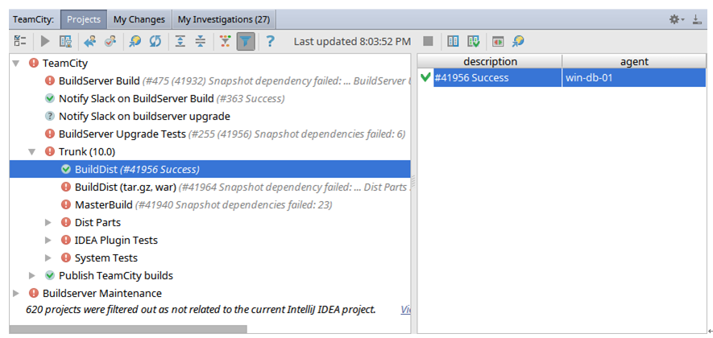
Task: Click the 620 projects filtered out message
Action: pyautogui.click(x=201, y=310)
